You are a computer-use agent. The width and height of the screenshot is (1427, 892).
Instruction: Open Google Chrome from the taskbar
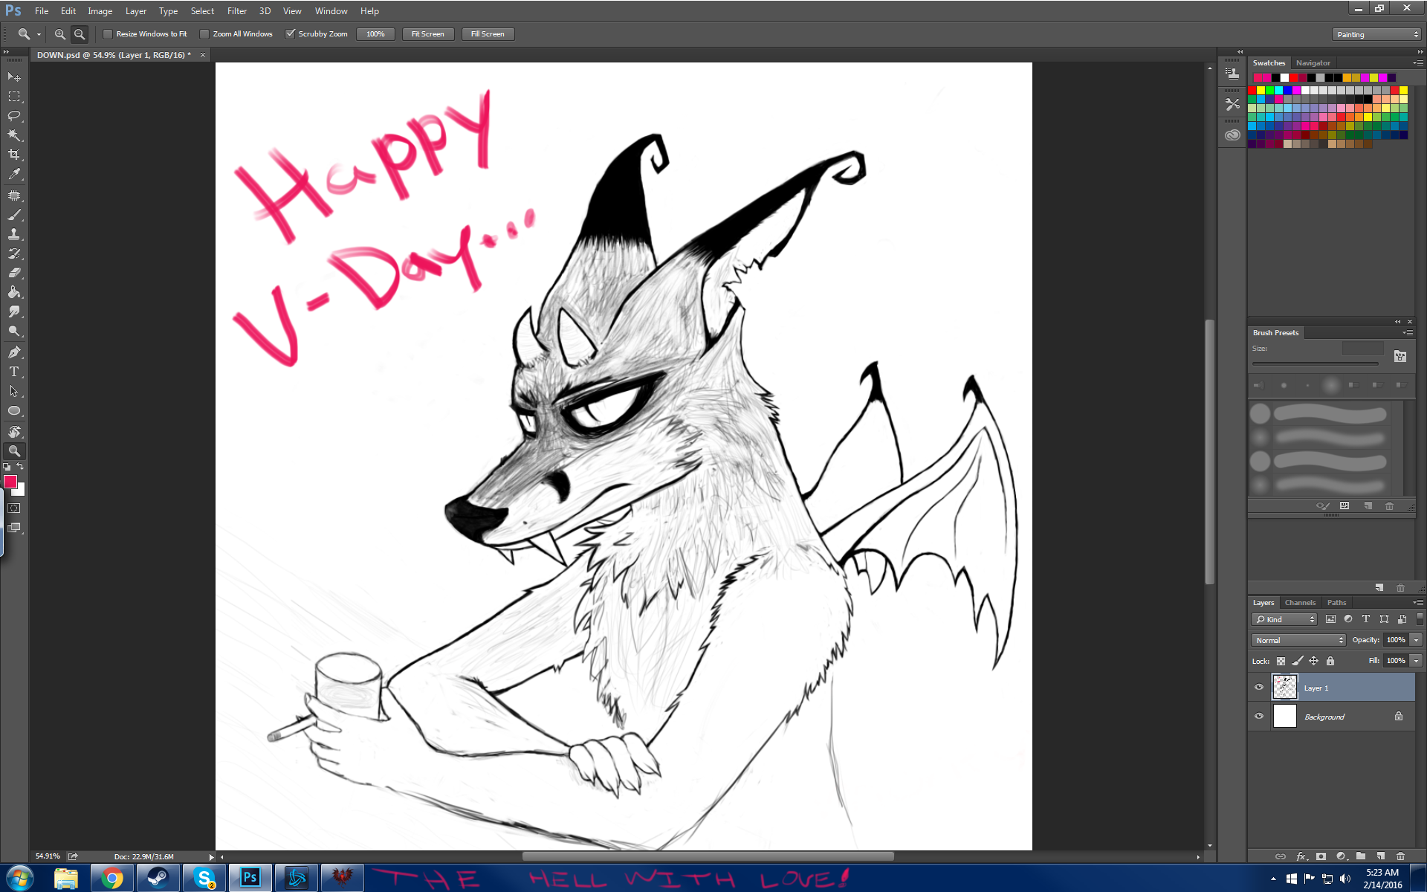point(112,878)
